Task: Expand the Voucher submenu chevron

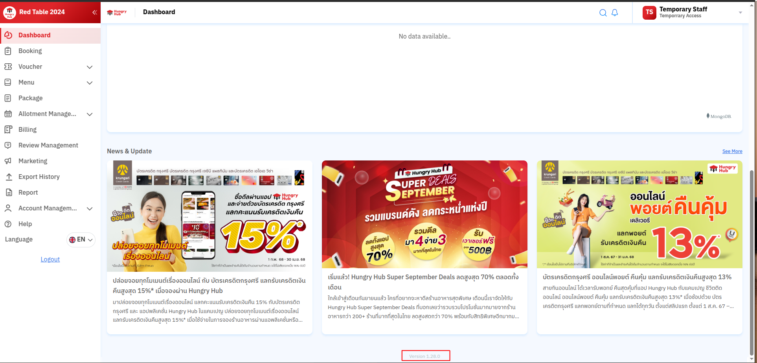Action: pyautogui.click(x=90, y=67)
